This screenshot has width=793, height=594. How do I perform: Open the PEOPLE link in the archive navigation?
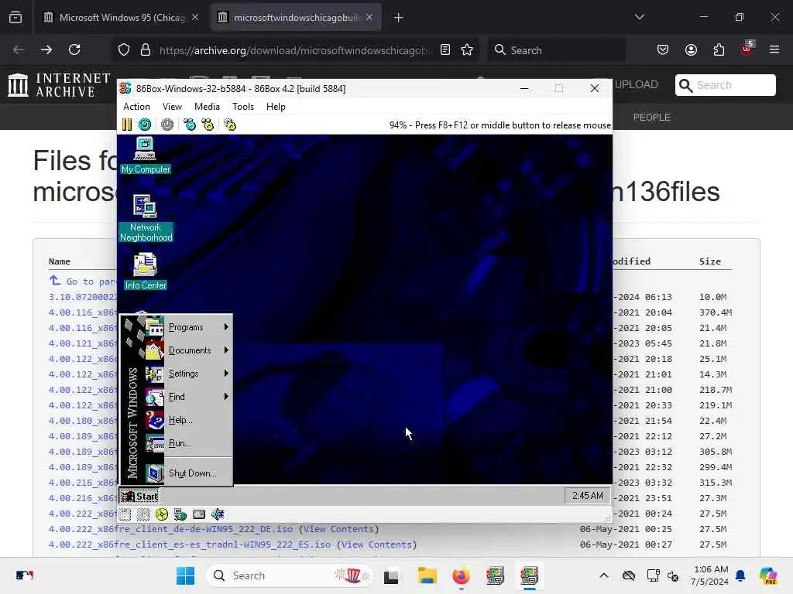pyautogui.click(x=651, y=118)
